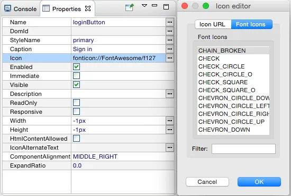Select the CHEVRON_CIRCLE_DOWN list entry
The image size is (291, 196).
coord(233,98)
